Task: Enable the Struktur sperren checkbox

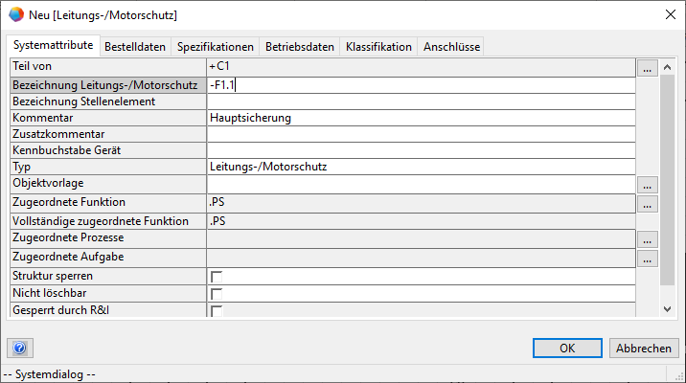Action: [217, 277]
